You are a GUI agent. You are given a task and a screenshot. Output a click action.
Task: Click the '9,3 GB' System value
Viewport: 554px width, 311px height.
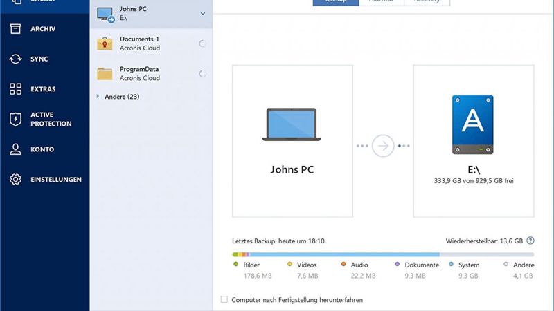tap(468, 276)
